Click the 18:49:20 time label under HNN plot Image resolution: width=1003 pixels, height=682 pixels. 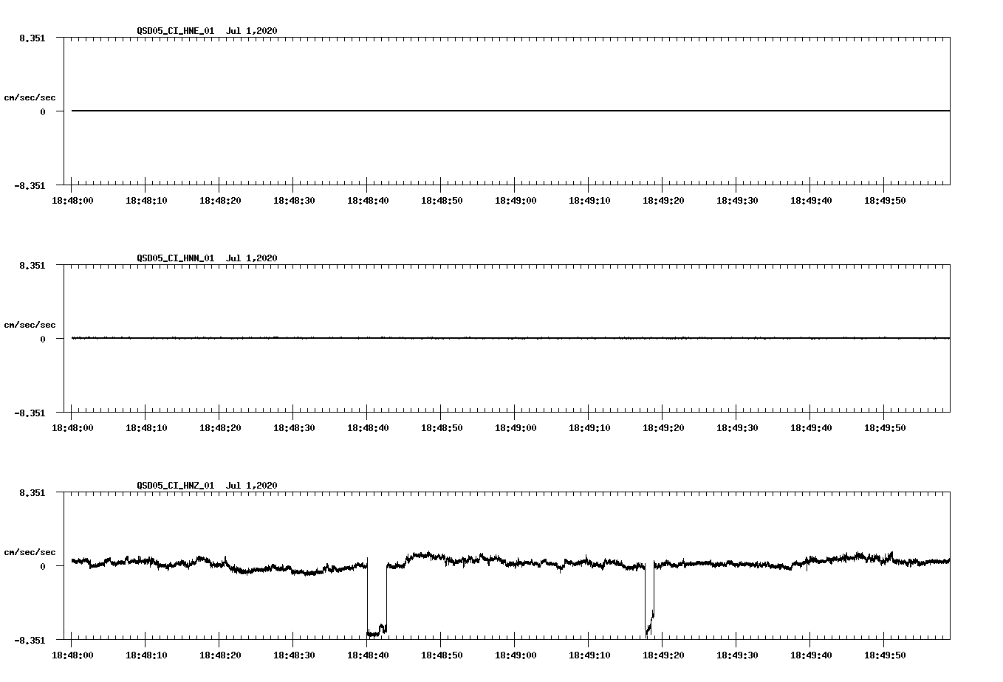(x=663, y=428)
